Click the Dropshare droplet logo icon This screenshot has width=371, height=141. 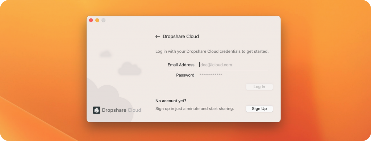tap(96, 110)
